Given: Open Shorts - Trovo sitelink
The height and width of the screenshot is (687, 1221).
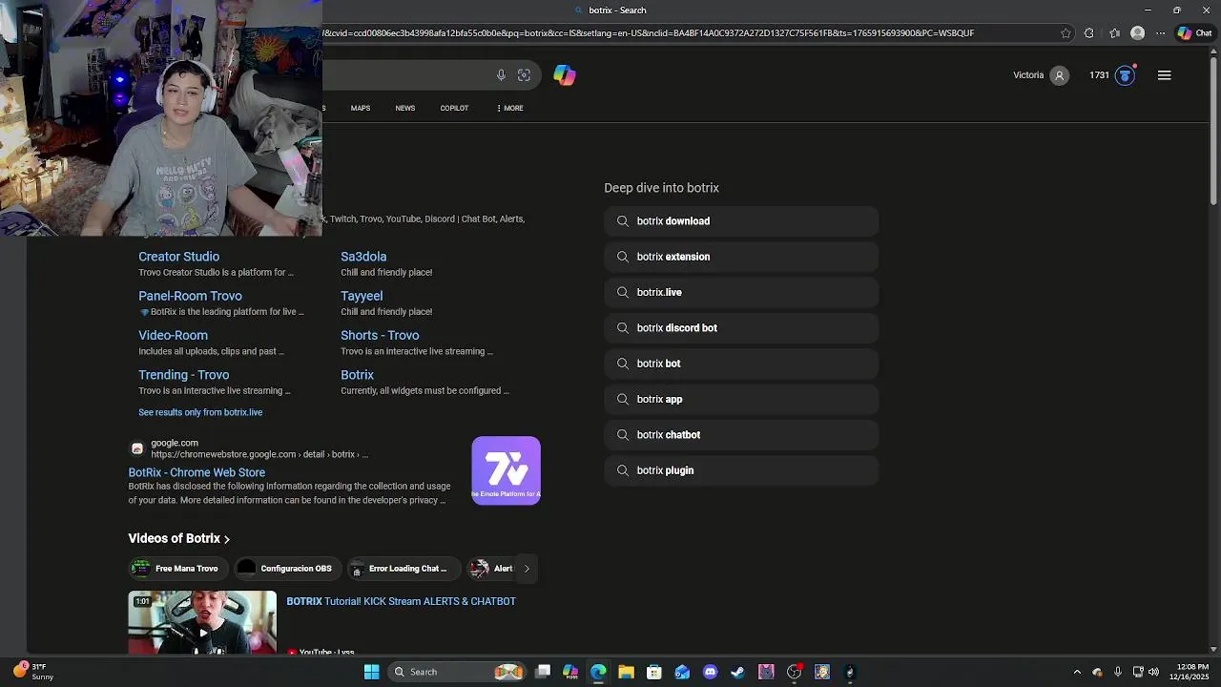Looking at the screenshot, I should coord(380,335).
